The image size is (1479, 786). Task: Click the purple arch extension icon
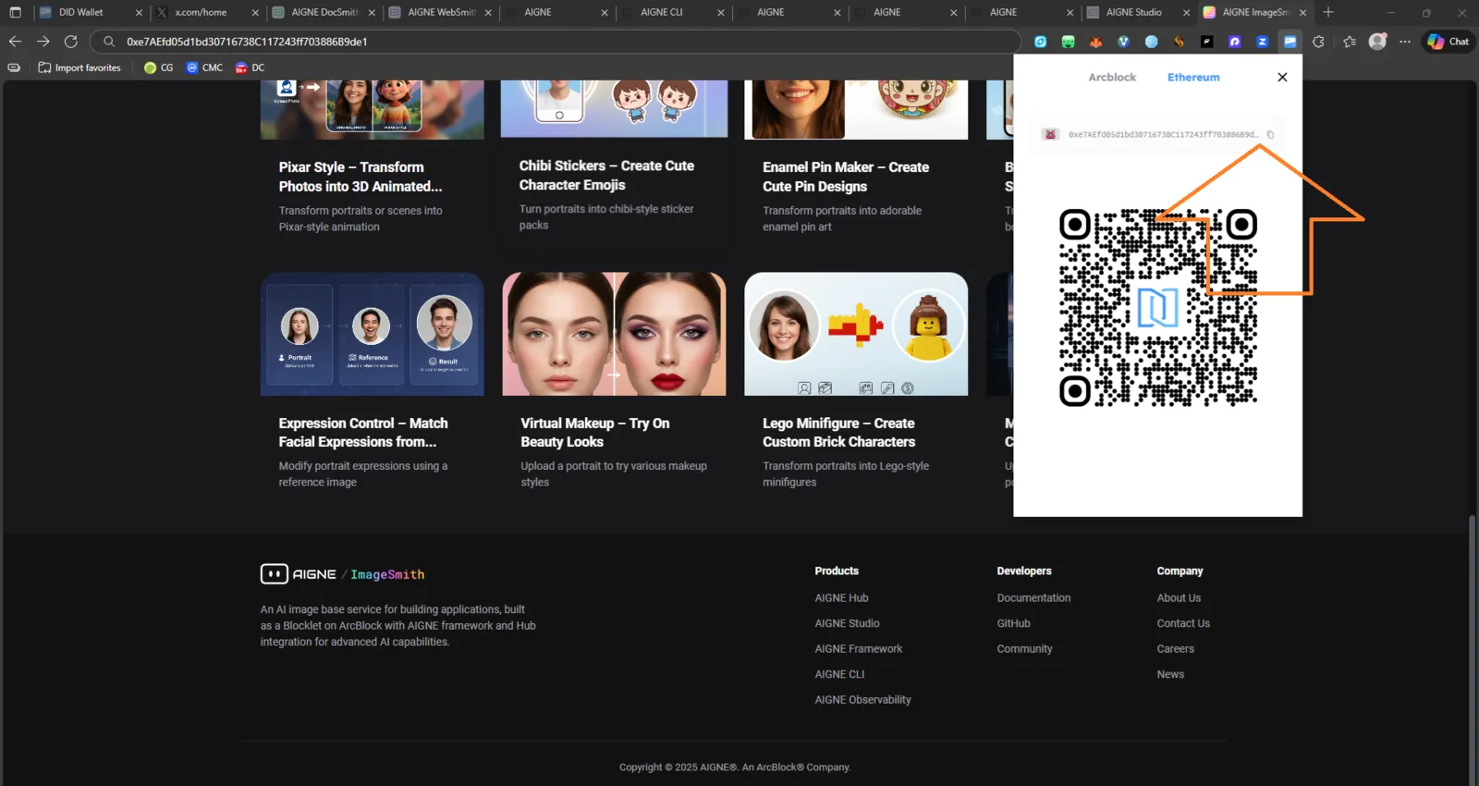point(1234,42)
